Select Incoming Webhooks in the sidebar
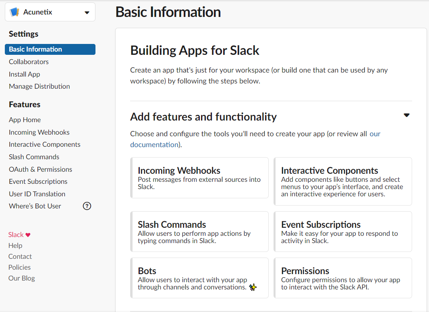This screenshot has height=312, width=429. click(39, 133)
